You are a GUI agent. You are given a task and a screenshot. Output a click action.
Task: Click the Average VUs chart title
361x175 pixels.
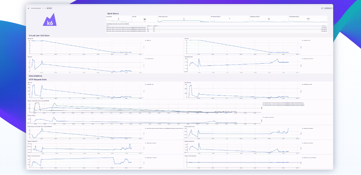(30, 38)
